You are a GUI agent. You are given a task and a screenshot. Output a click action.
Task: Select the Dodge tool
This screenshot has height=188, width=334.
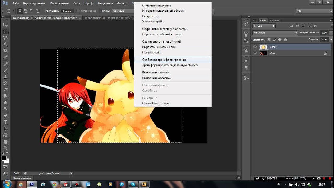(x=5, y=109)
